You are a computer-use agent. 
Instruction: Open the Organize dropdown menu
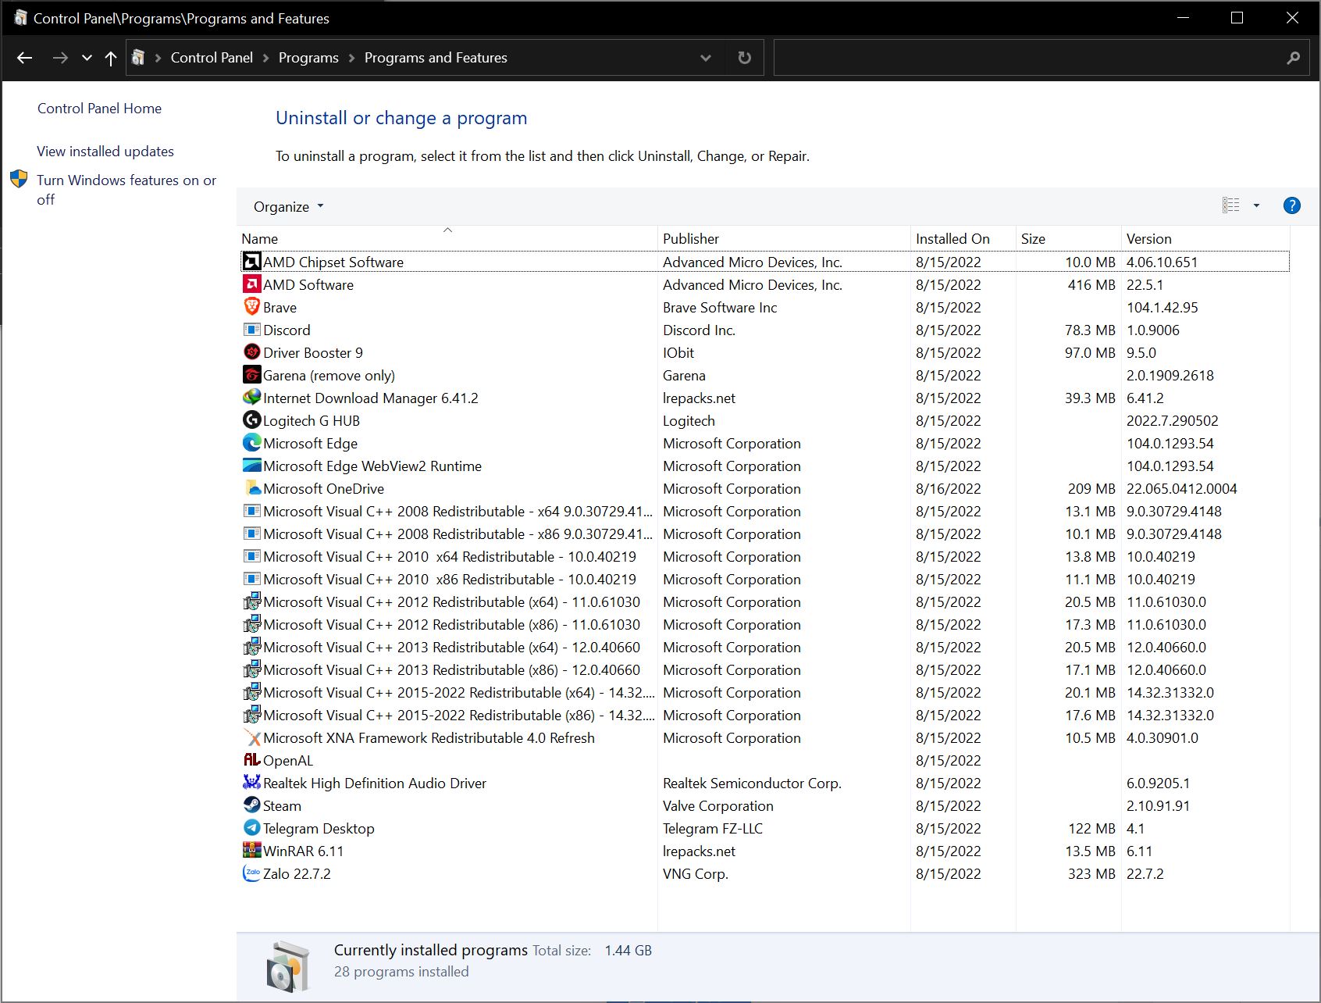tap(288, 207)
